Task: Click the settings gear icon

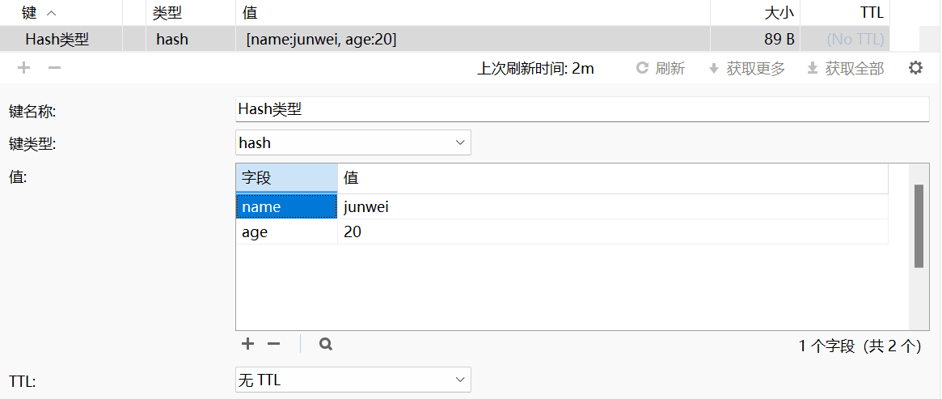Action: (x=915, y=69)
